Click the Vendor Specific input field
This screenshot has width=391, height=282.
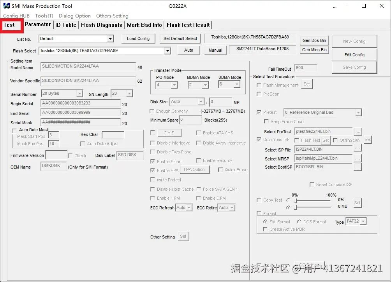pos(88,81)
